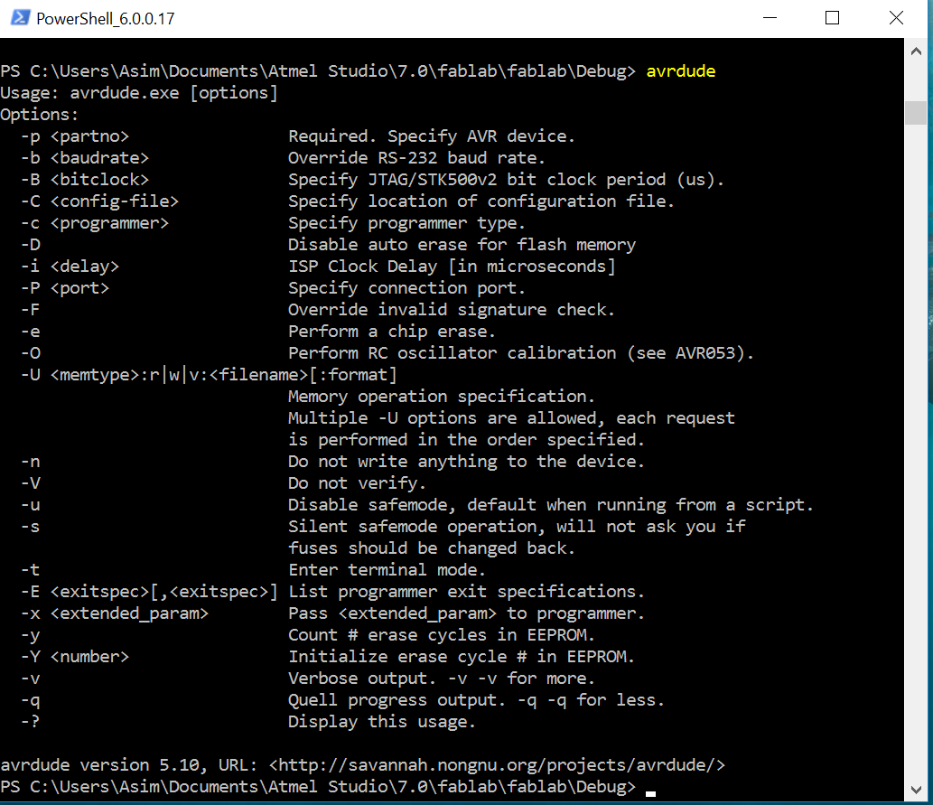Click the '-U <memtype>:r|w|v:<filename>' option
Screen dimensions: 933x805
click(x=209, y=375)
